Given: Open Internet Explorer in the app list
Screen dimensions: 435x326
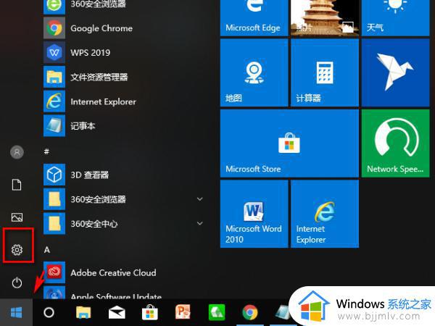Looking at the screenshot, I should pos(124,101).
